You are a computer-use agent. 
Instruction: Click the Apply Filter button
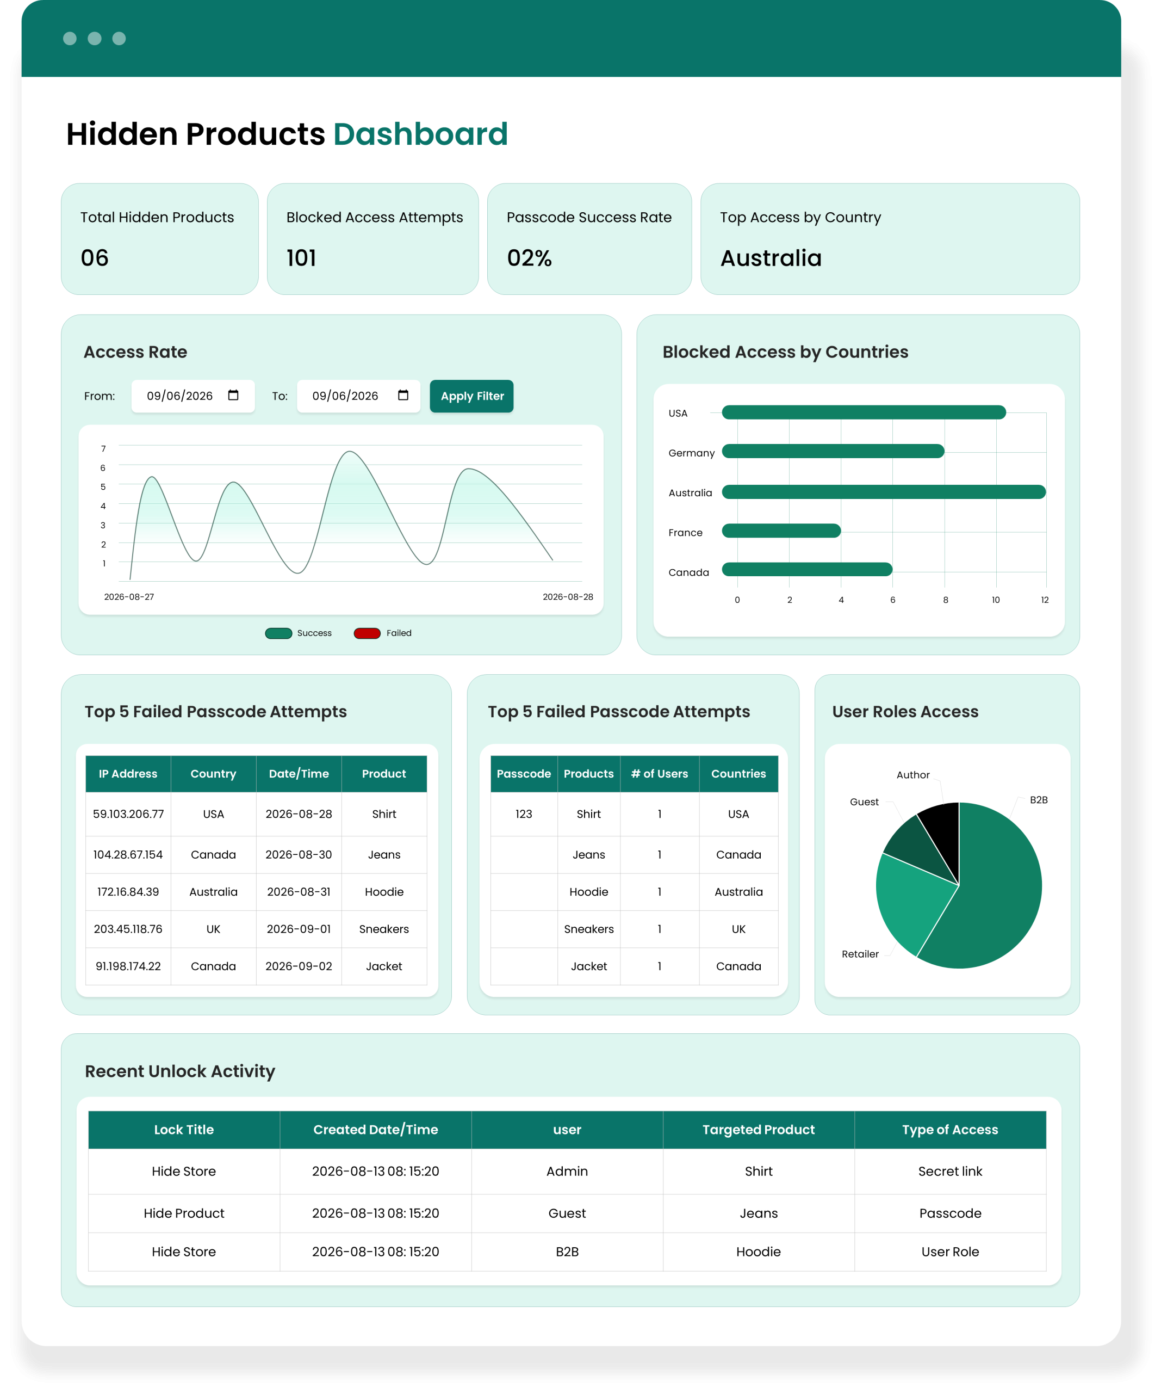tap(471, 396)
